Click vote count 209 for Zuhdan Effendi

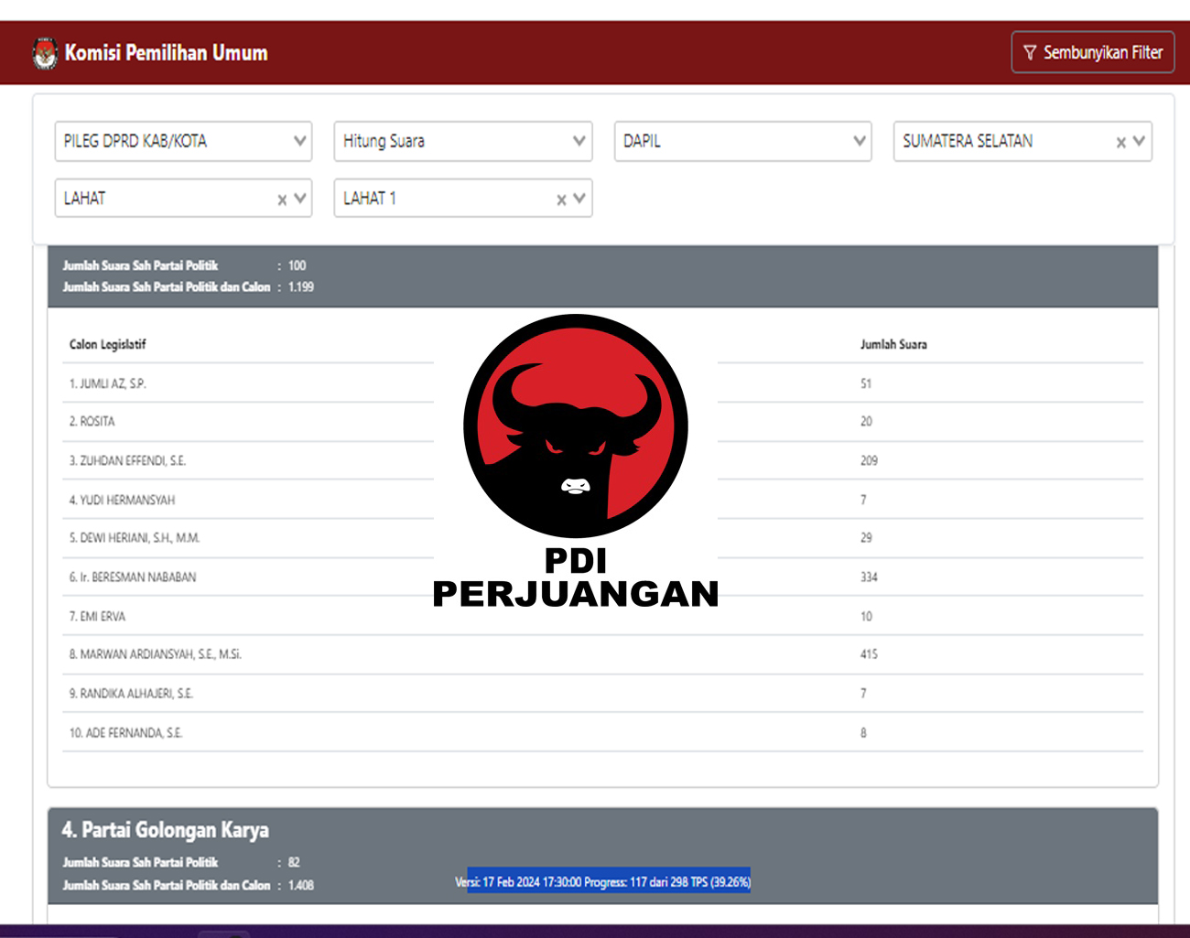coord(869,461)
